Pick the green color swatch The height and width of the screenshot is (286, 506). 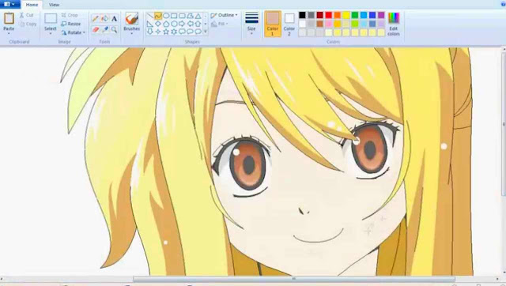click(x=355, y=15)
